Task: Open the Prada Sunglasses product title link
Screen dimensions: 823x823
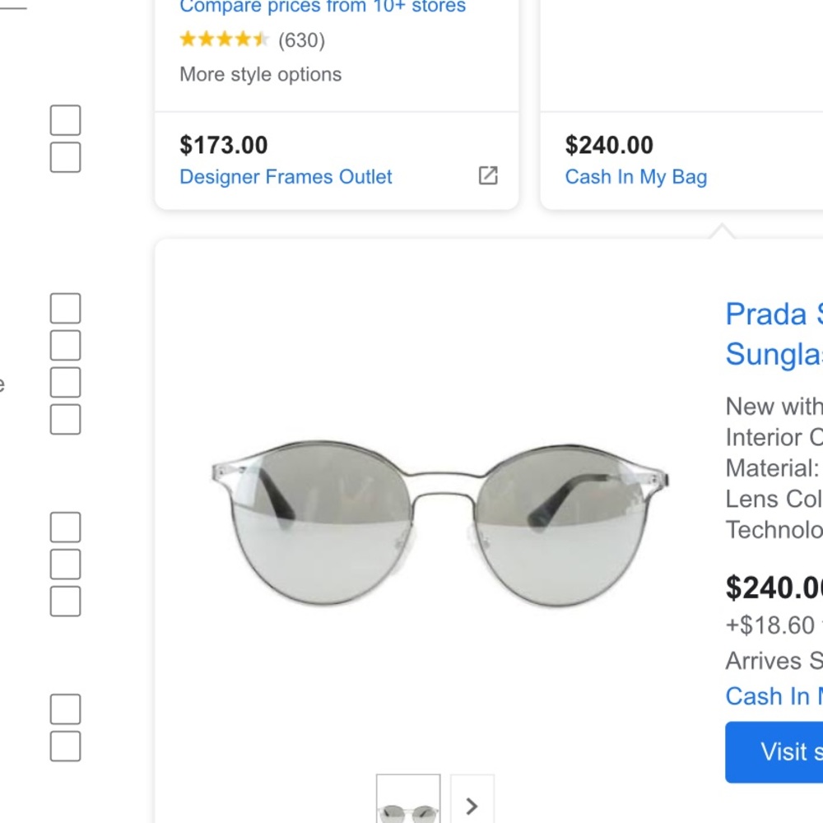Action: tap(774, 334)
